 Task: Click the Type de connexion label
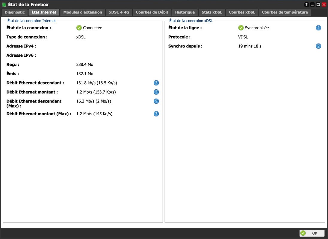(27, 37)
